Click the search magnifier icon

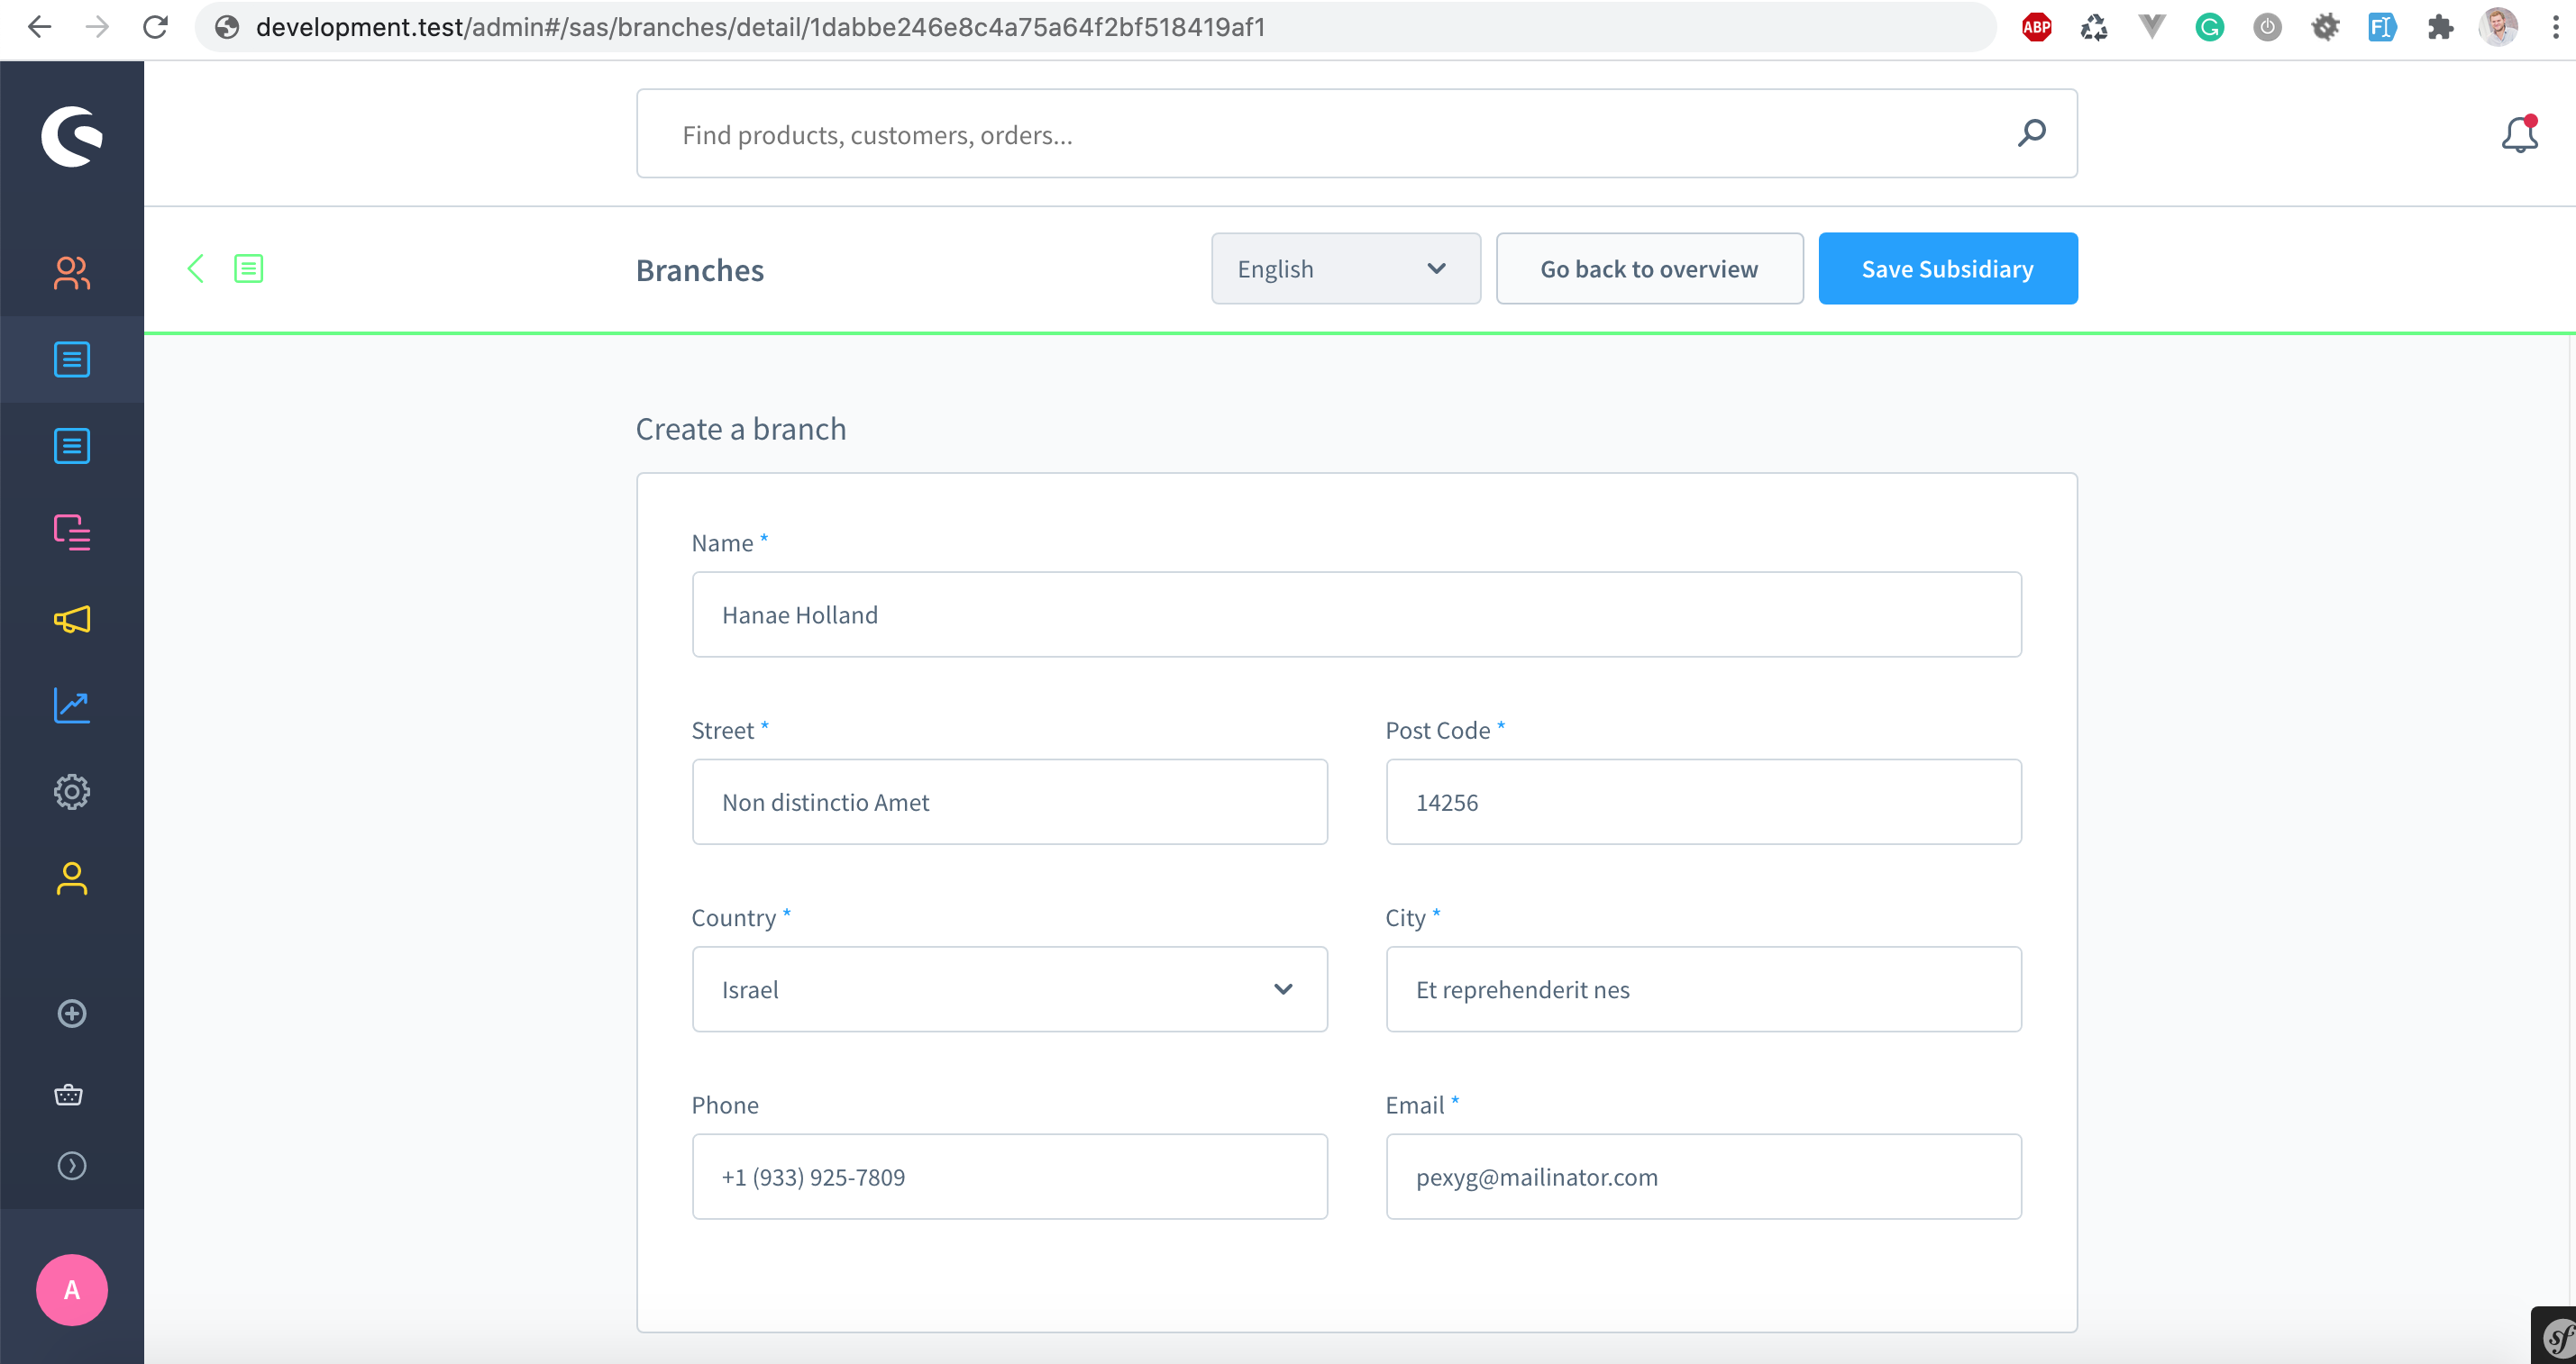[2031, 133]
